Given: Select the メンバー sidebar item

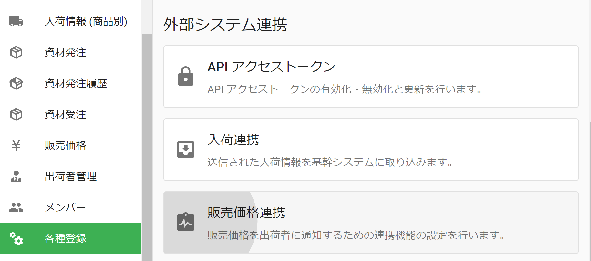Looking at the screenshot, I should pyautogui.click(x=65, y=207).
